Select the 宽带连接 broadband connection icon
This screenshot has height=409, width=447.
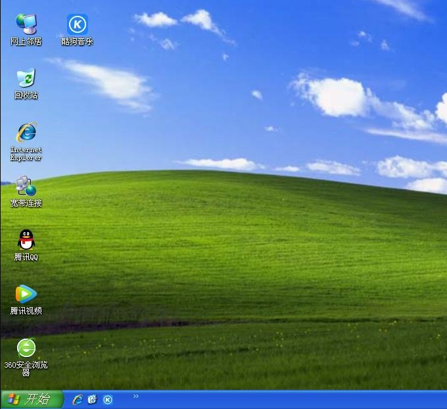[x=26, y=186]
